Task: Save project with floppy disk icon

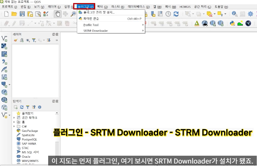Action: click(x=22, y=14)
